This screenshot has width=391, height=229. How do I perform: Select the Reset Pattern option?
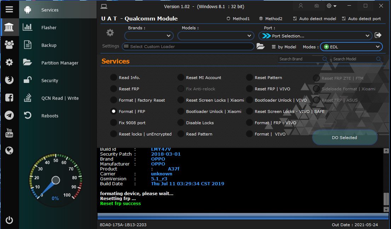(249, 78)
